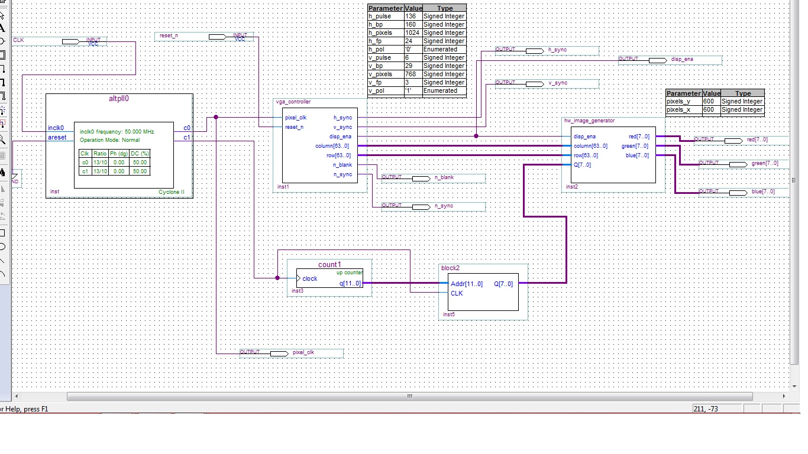Select the pixel_clk output pin
This screenshot has height=454, width=808.
[x=278, y=353]
